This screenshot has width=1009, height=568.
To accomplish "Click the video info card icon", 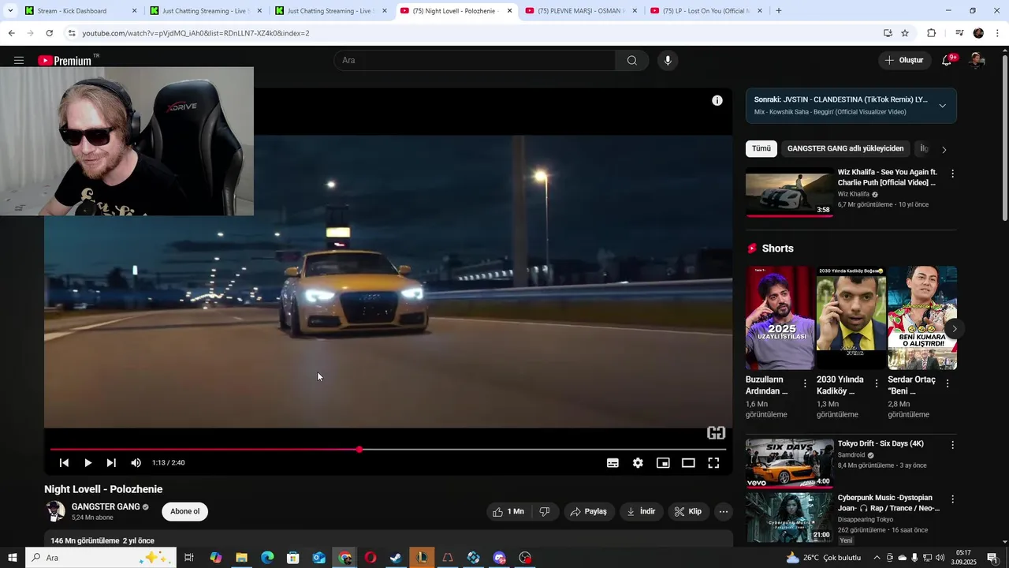I will click(x=717, y=100).
